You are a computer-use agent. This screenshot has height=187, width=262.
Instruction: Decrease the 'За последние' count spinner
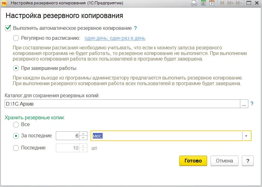point(83,138)
